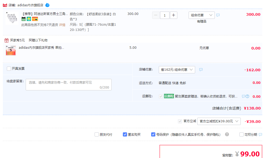263x158 pixels.
Task: Click the red 0.00 gift item subtotal
Action: tap(256, 48)
